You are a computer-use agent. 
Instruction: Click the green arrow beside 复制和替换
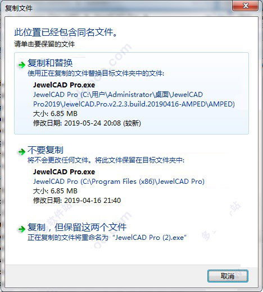coord(21,65)
